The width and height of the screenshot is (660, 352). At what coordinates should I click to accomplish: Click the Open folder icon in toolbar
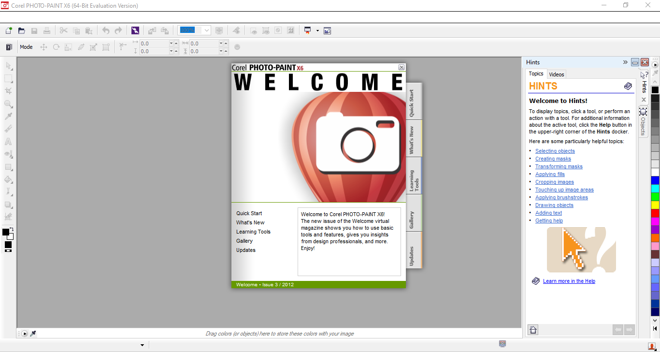coord(21,30)
